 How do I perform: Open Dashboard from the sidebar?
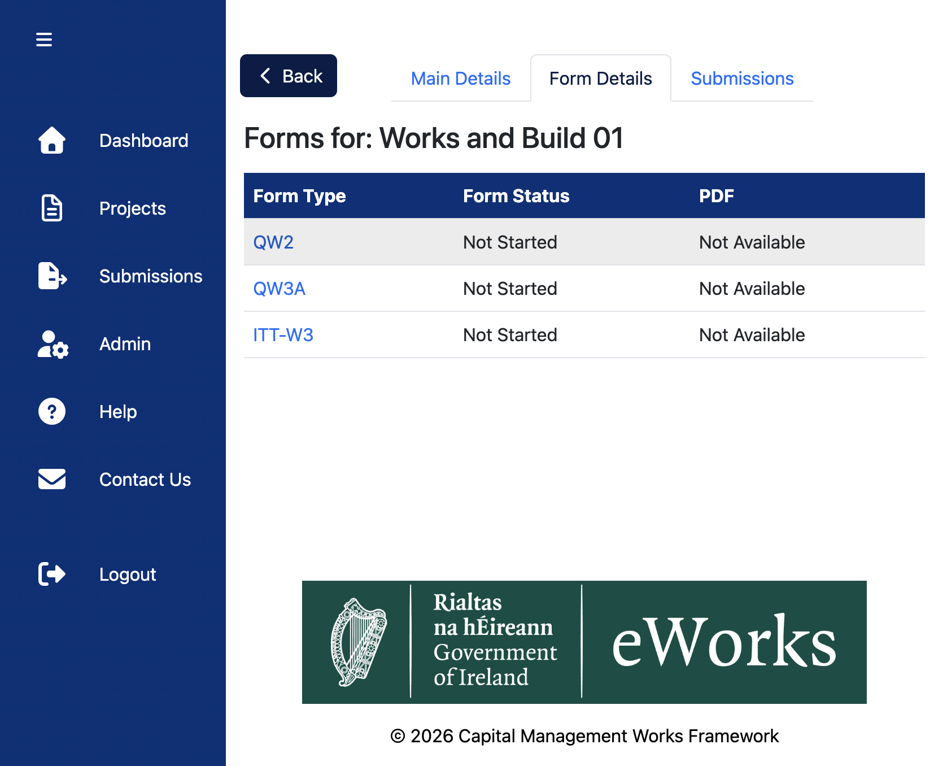point(144,141)
